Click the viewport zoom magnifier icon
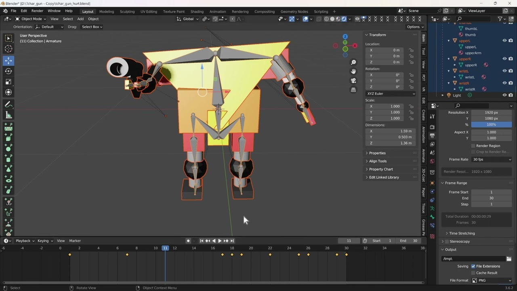The image size is (517, 291). [x=353, y=62]
